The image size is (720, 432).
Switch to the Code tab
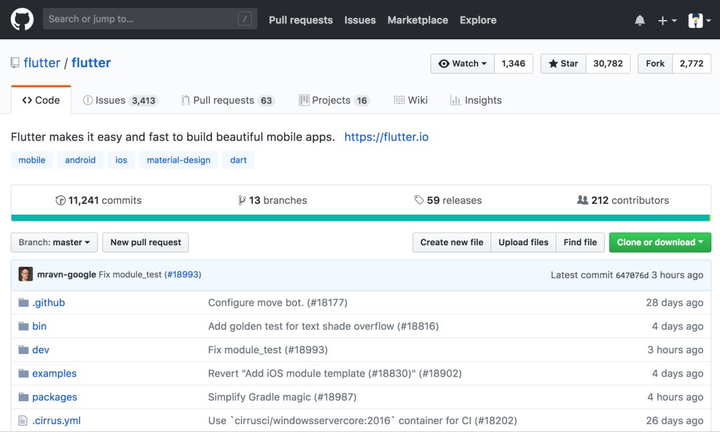pos(41,100)
